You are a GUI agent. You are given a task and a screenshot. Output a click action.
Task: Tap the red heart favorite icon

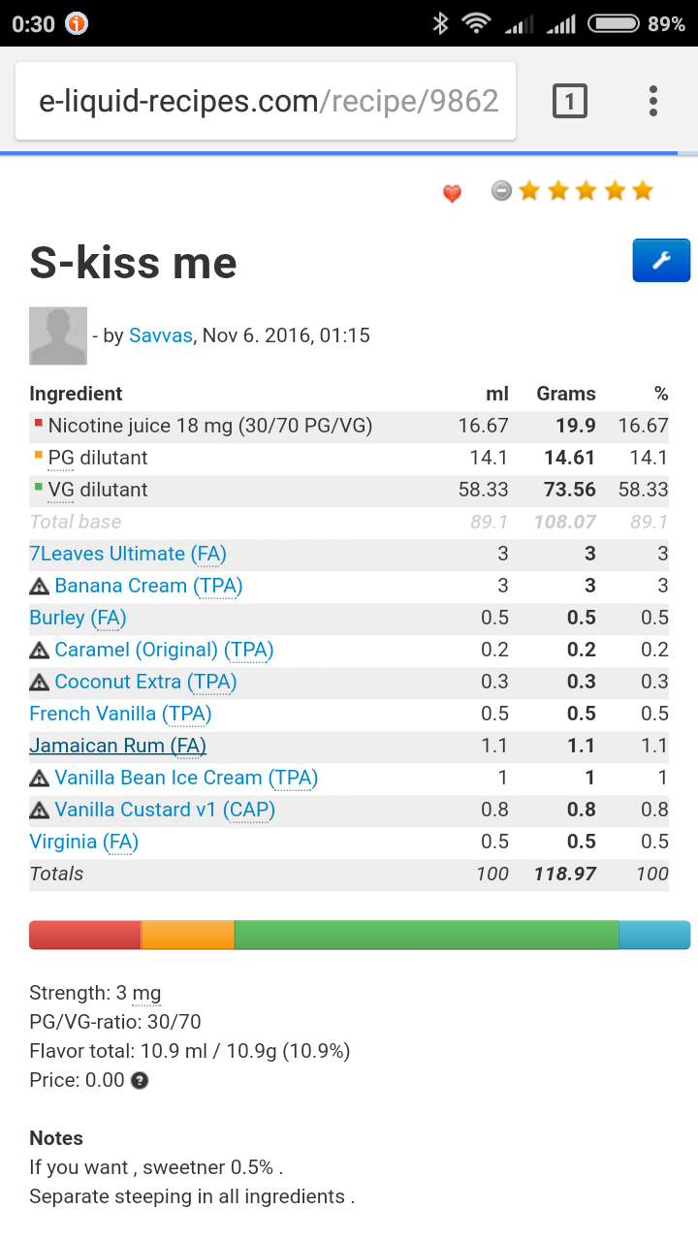click(x=452, y=193)
